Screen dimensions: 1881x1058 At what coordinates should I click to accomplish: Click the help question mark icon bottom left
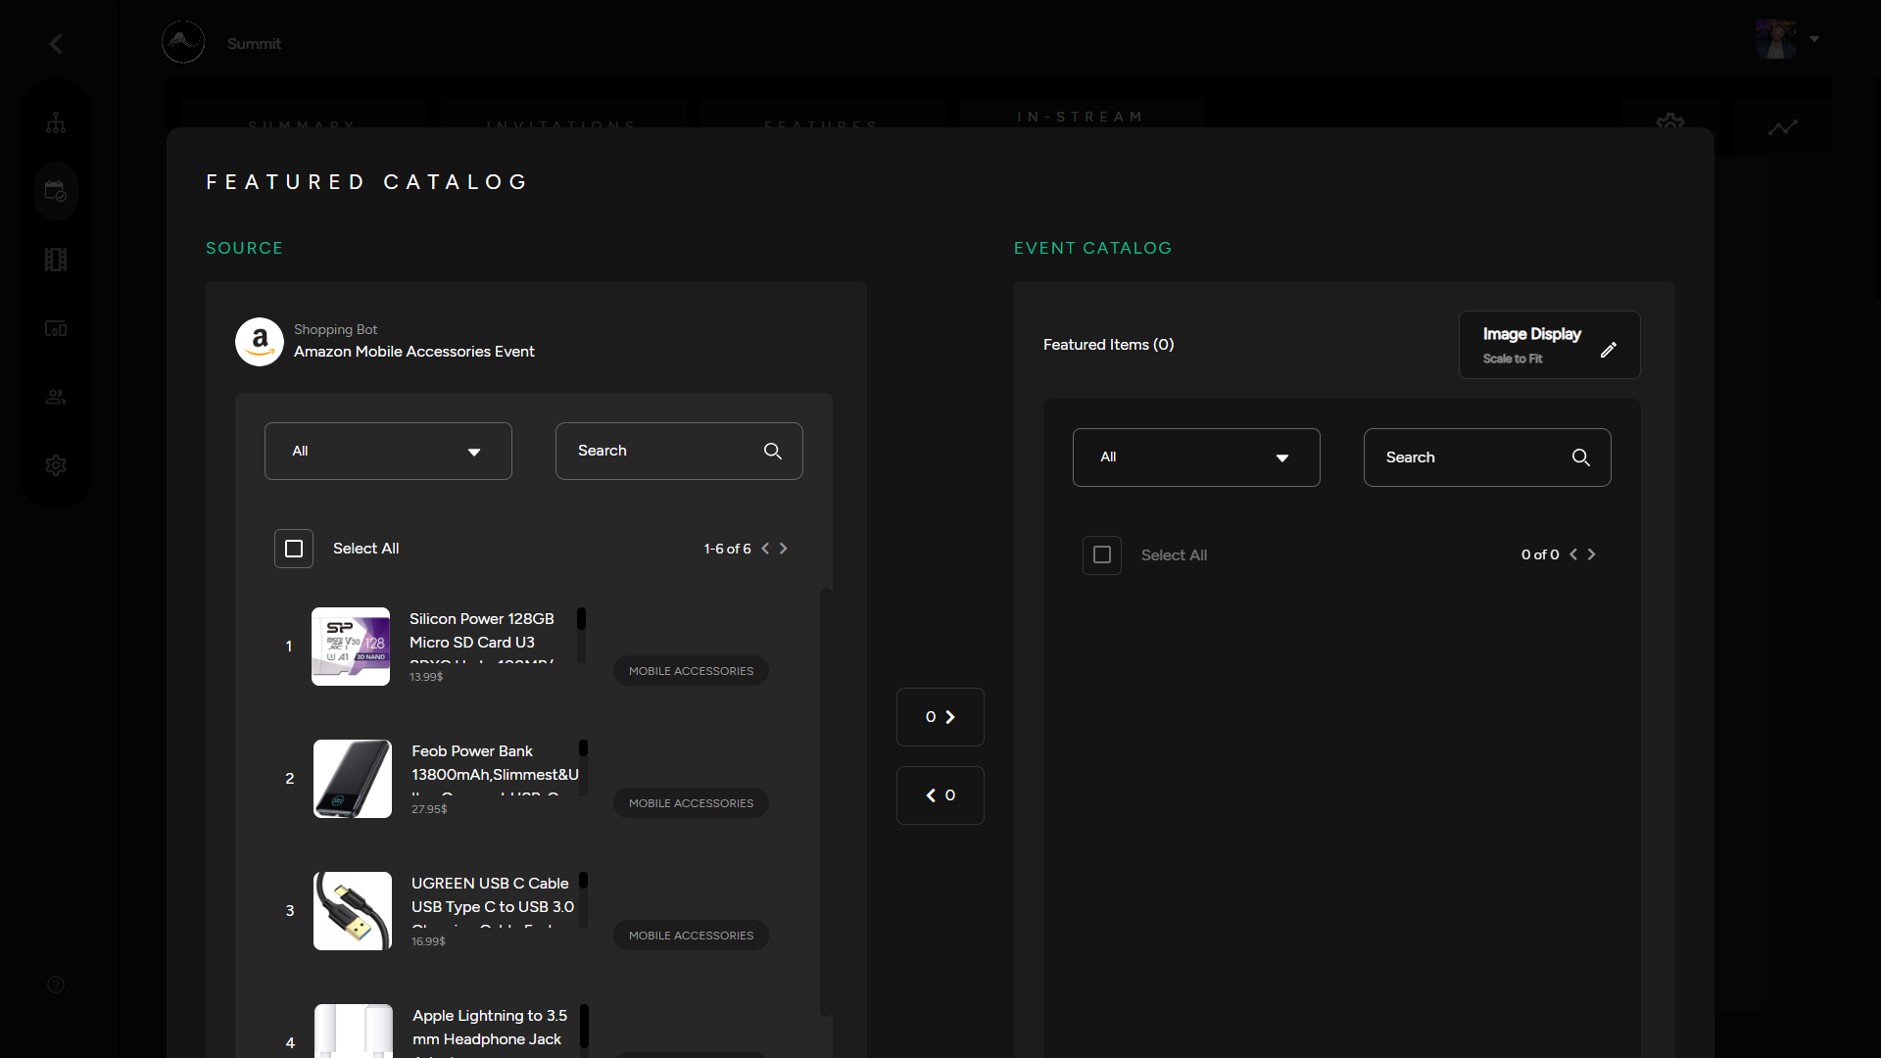56,984
